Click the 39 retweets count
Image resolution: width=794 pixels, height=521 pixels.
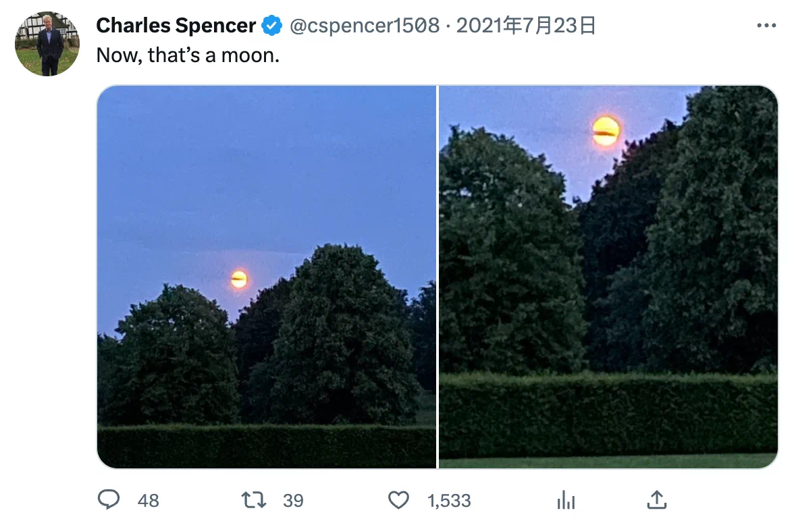[x=293, y=501]
